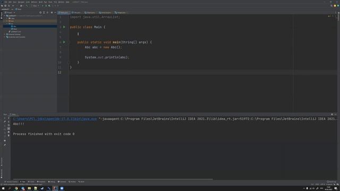
Task: Click Up the Stack Trace arrow
Action: point(8,118)
